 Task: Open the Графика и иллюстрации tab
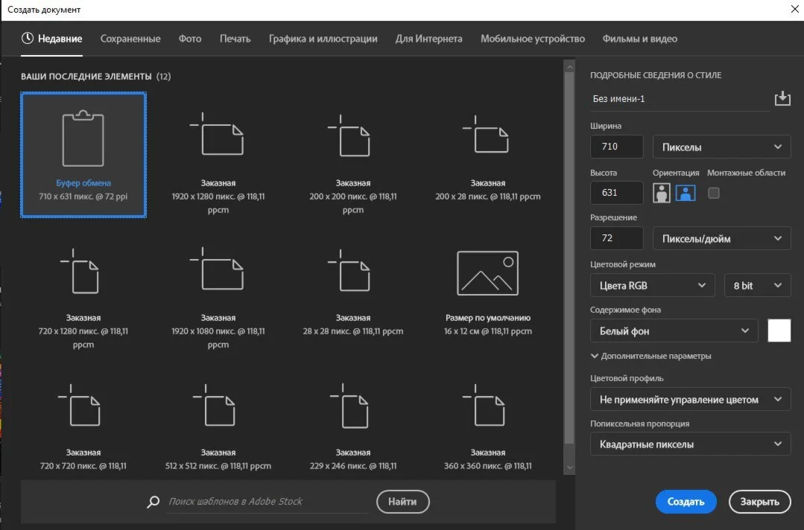323,39
